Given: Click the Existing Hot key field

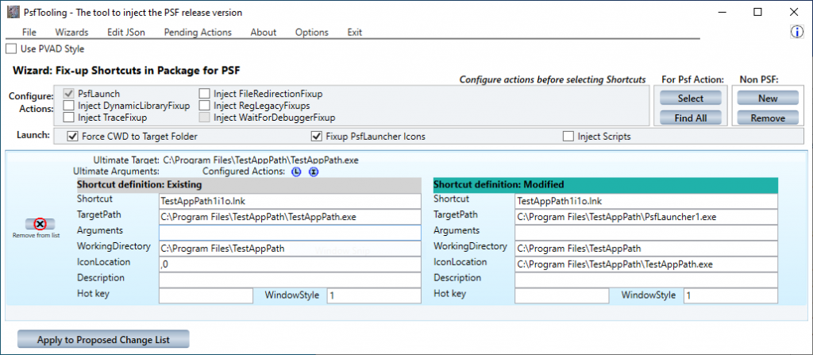Looking at the screenshot, I should tap(206, 295).
